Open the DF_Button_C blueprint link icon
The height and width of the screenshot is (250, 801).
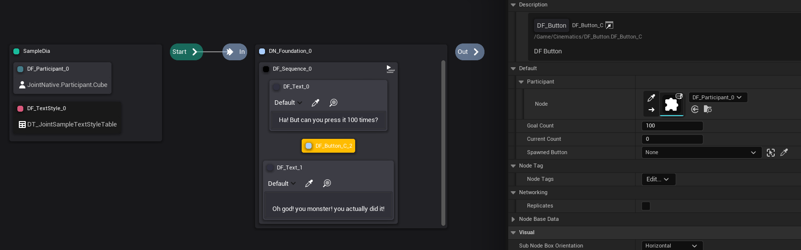tap(609, 25)
